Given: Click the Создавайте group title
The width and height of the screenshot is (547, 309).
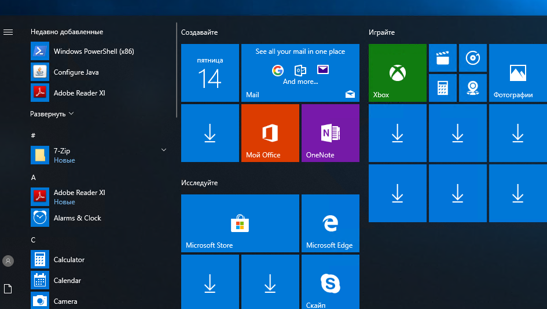Looking at the screenshot, I should pyautogui.click(x=199, y=32).
